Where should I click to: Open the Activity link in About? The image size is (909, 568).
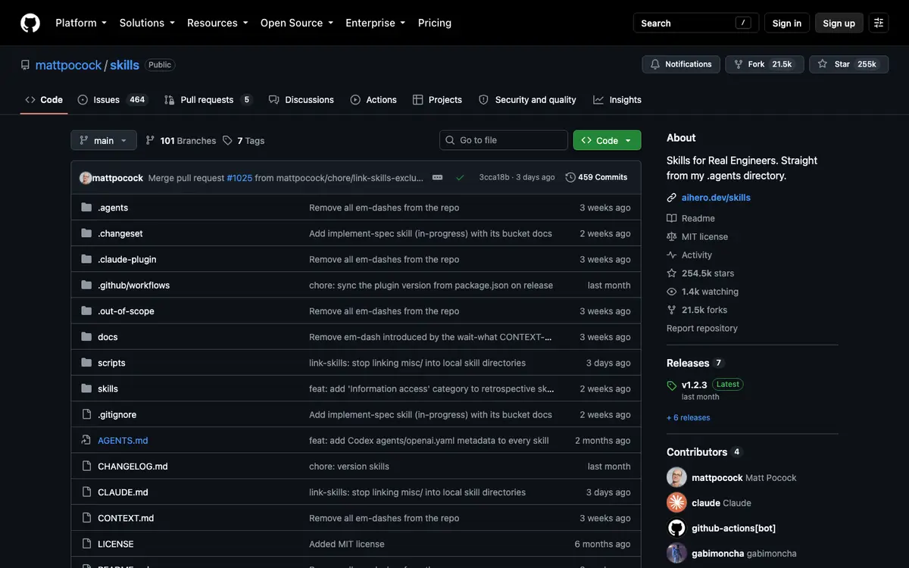(697, 255)
